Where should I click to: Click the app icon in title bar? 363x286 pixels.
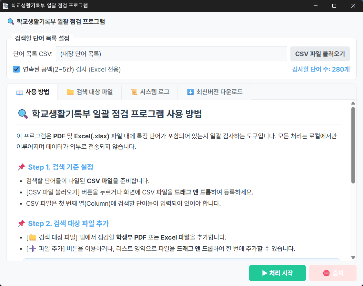click(5, 5)
